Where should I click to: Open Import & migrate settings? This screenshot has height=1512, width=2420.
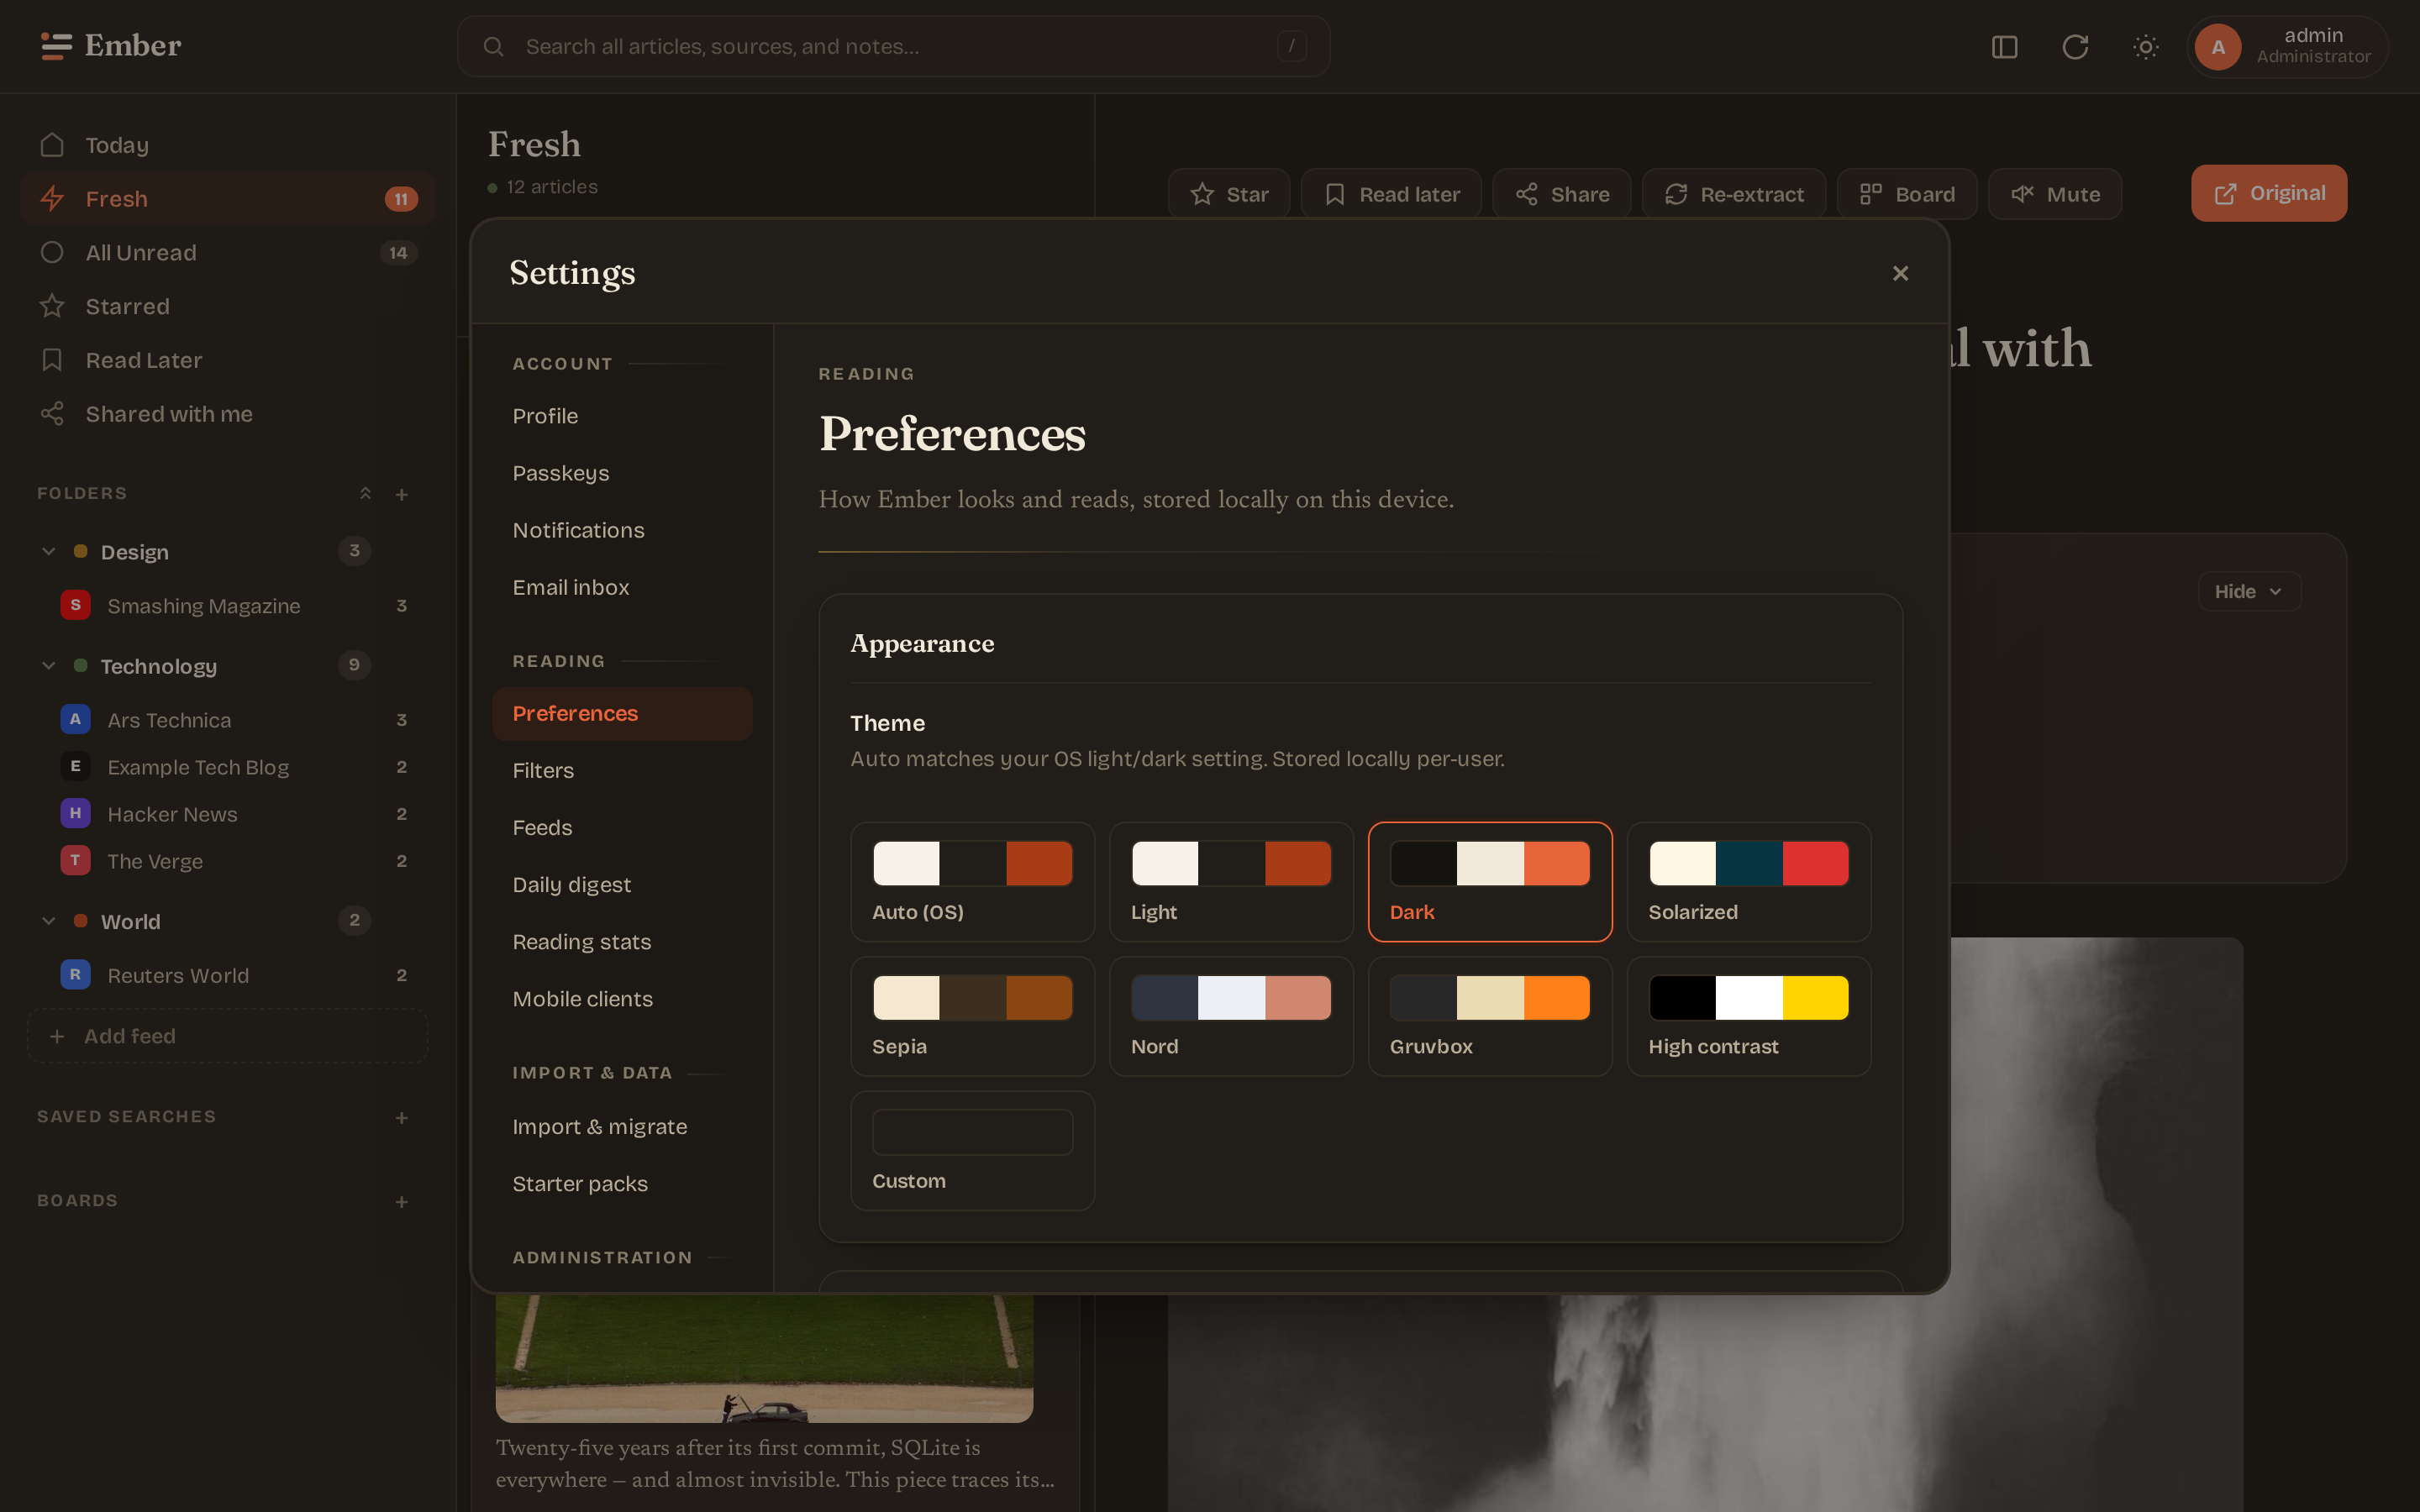622,1126
